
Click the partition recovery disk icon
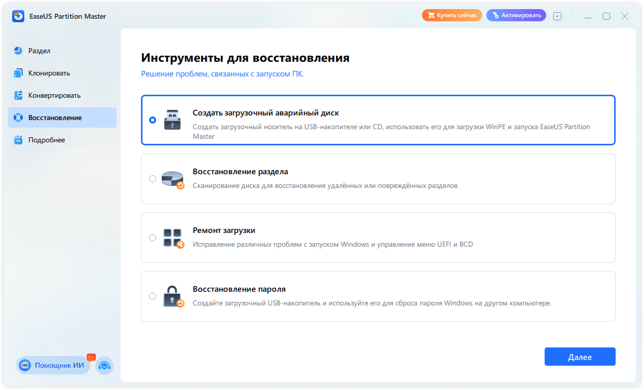coord(173,179)
